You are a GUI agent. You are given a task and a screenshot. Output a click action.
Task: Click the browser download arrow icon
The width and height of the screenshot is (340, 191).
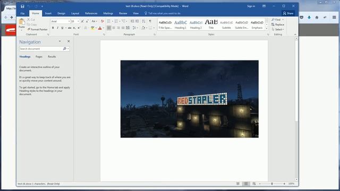309,18
